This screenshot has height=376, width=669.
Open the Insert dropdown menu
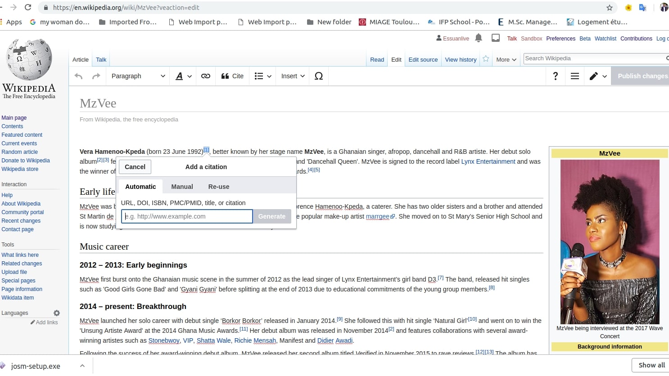pyautogui.click(x=293, y=76)
